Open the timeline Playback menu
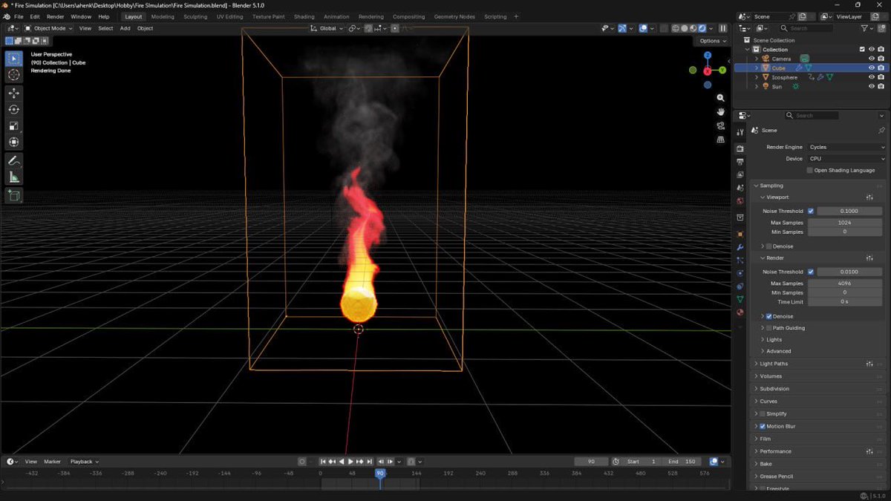891x501 pixels. coord(84,462)
